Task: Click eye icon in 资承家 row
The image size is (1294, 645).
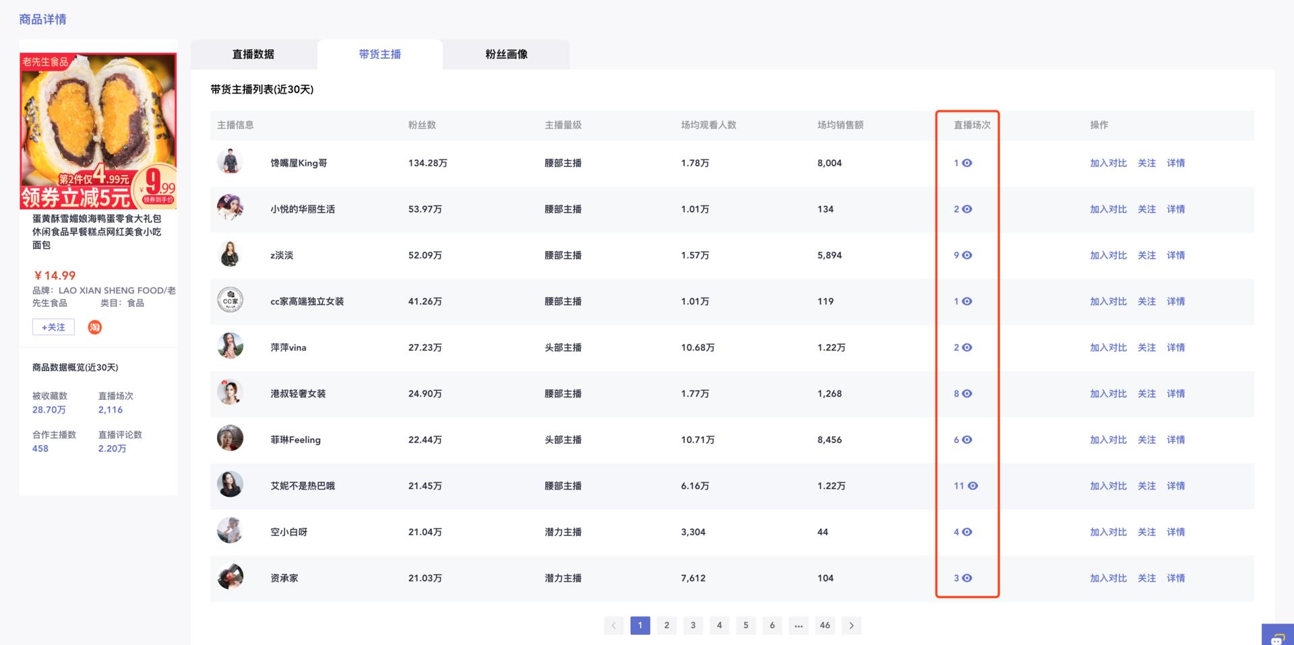Action: click(x=967, y=578)
